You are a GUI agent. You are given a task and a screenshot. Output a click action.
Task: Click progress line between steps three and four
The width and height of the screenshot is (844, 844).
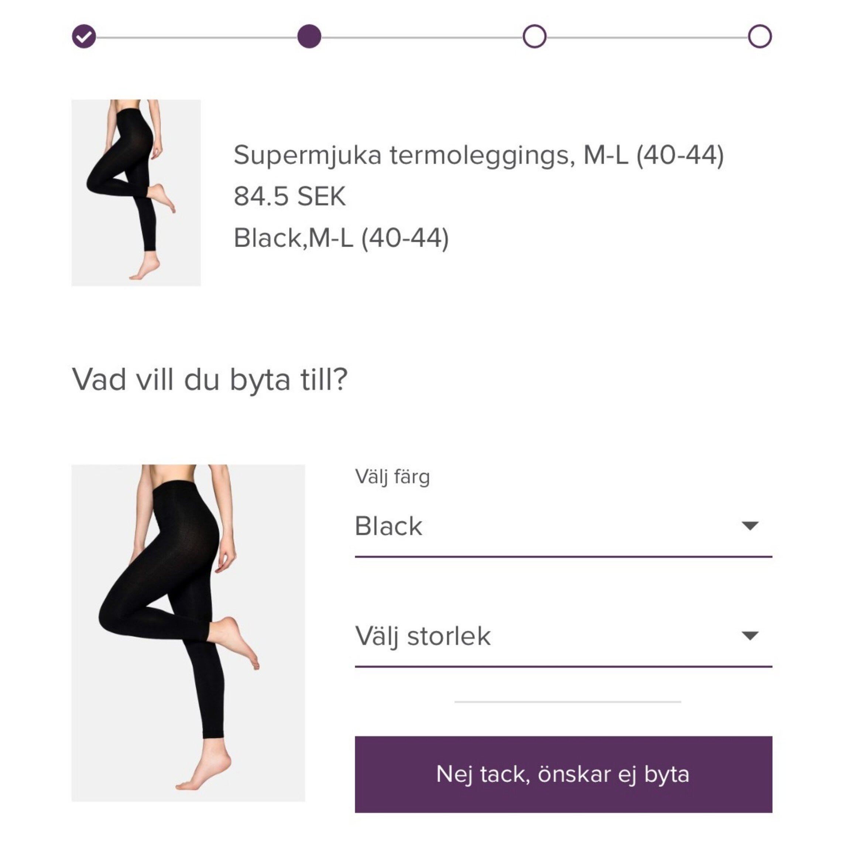pyautogui.click(x=647, y=38)
